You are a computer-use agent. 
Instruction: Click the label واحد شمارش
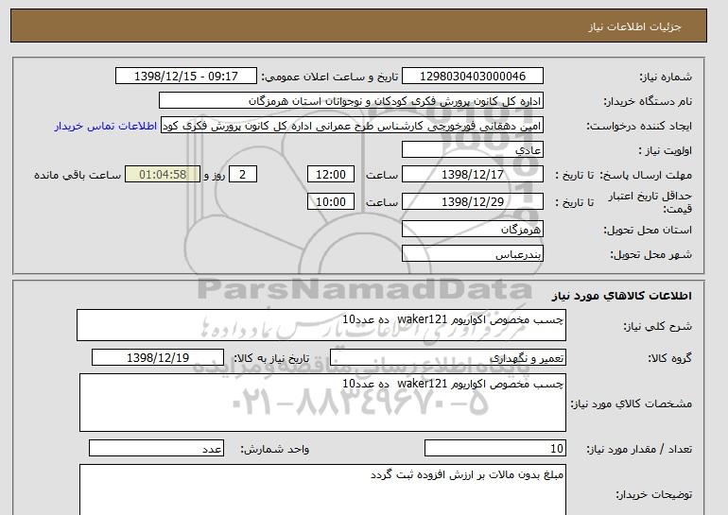[x=275, y=449]
